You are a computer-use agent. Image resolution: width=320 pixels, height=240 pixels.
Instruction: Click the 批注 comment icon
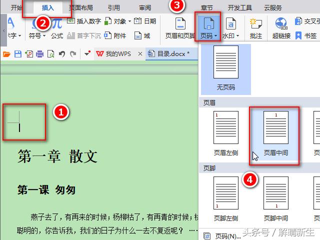[255, 23]
